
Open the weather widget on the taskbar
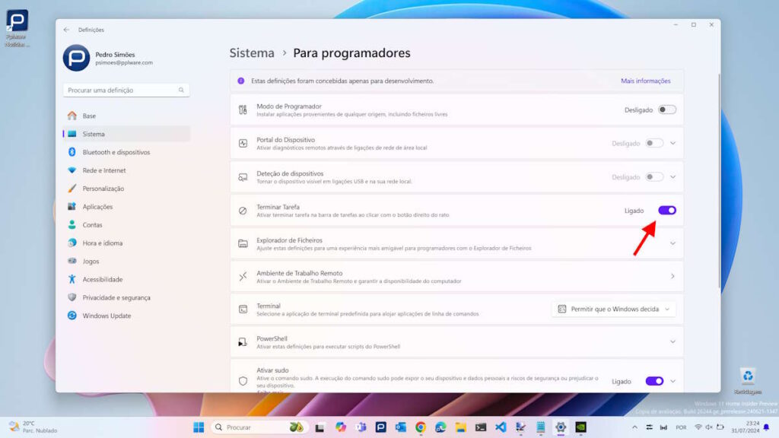coord(33,427)
